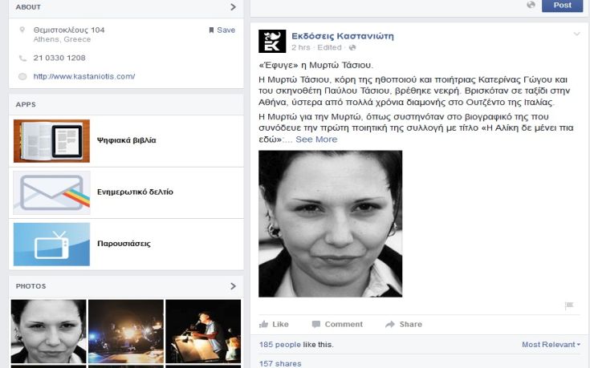Click See More to expand post text
Screen dimensions: 590x368
pyautogui.click(x=316, y=140)
